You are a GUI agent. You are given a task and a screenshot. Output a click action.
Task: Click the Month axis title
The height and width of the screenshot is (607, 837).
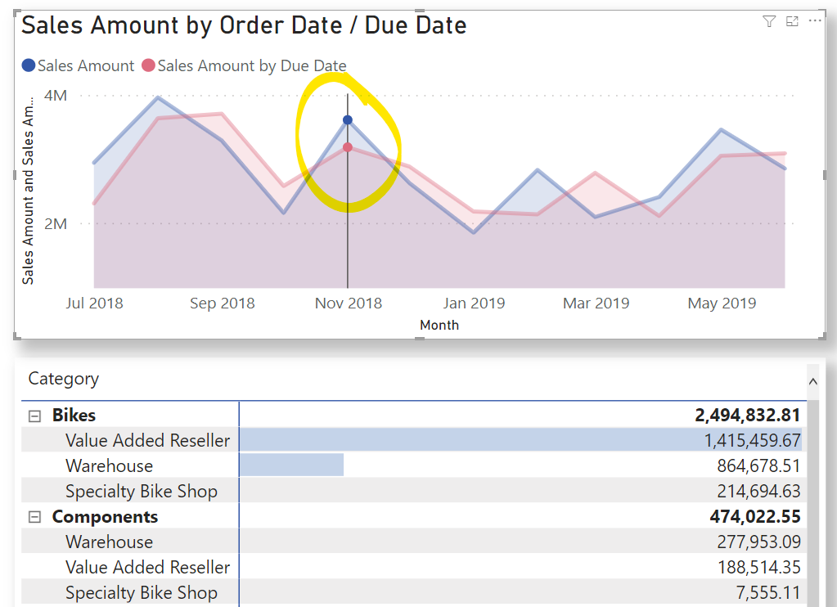click(439, 325)
